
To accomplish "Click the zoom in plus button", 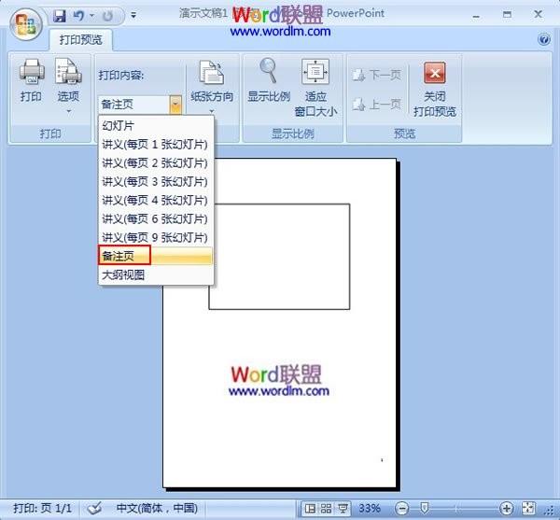I will (x=506, y=508).
